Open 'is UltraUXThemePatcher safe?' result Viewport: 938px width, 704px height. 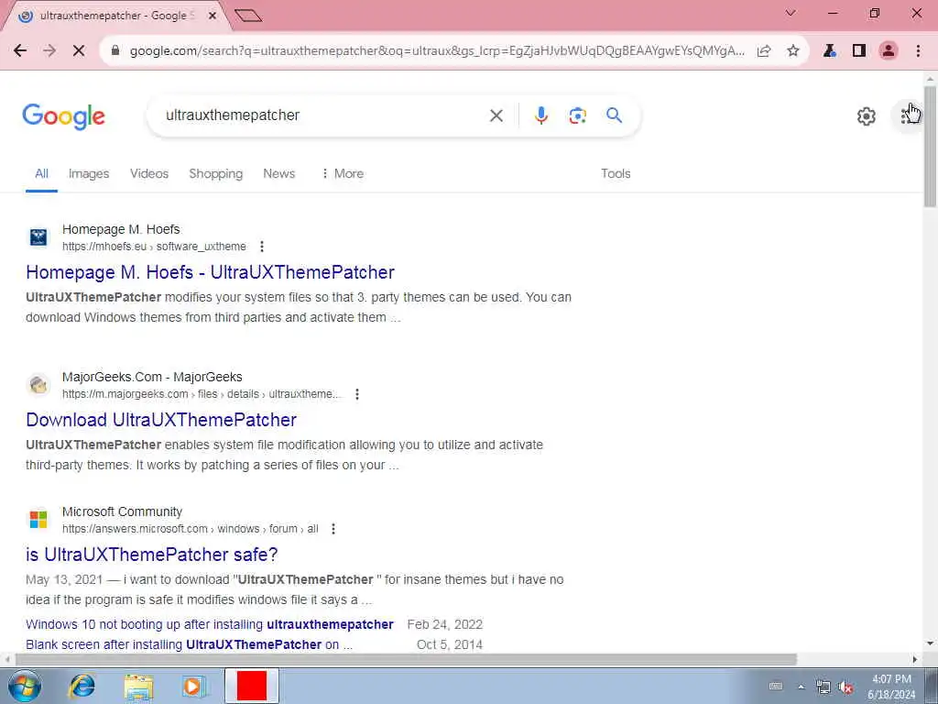pyautogui.click(x=151, y=555)
